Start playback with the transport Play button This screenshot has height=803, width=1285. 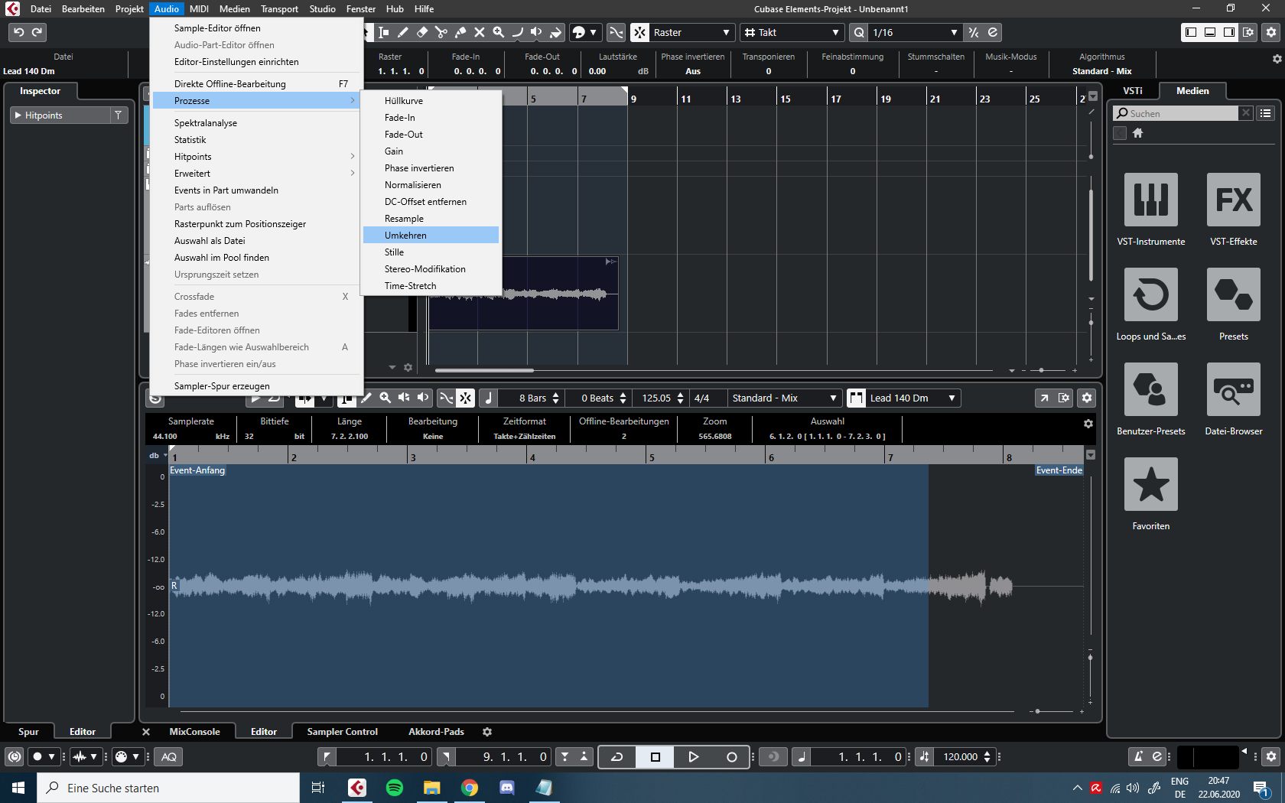point(693,757)
